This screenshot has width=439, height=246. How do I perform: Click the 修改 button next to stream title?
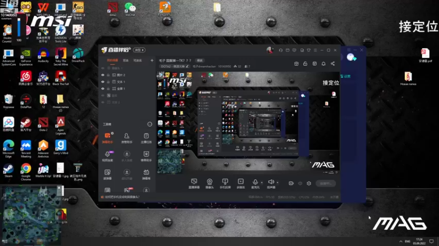[200, 61]
